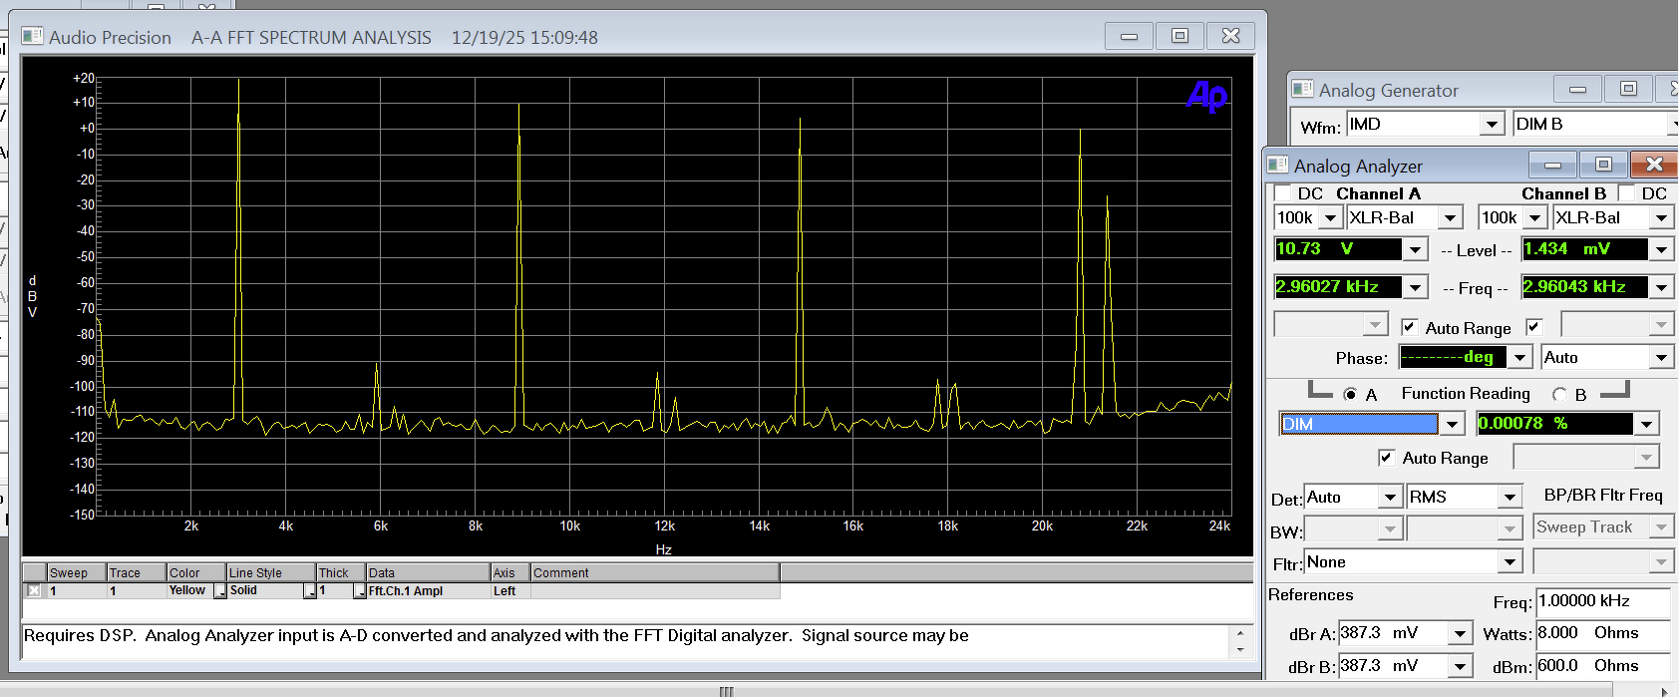1679x697 pixels.
Task: Open the Solid line style dropdown
Action: (310, 591)
